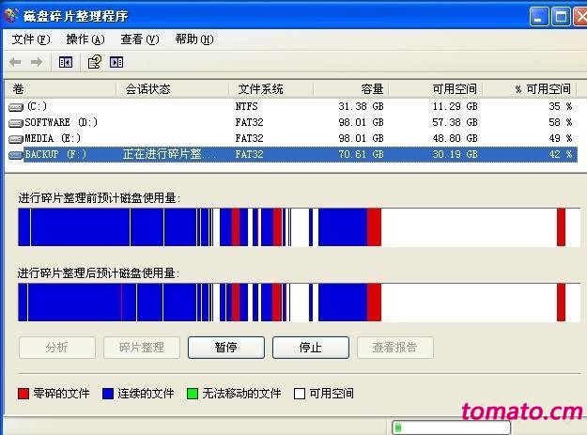
Task: Click the Disk Defragmenter title bar icon
Action: pos(11,15)
